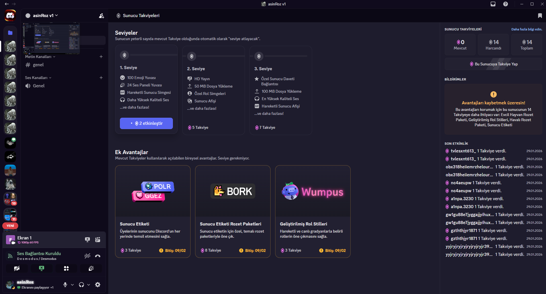
Task: Open the server with the green notification badge
Action: point(10,143)
